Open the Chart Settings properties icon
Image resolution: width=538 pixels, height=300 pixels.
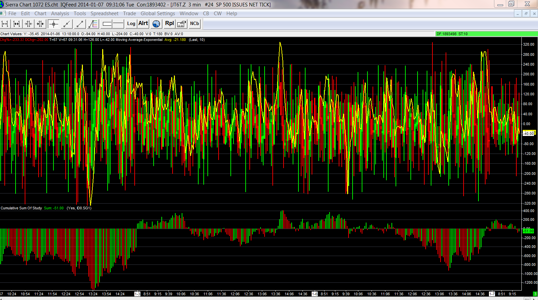point(181,24)
